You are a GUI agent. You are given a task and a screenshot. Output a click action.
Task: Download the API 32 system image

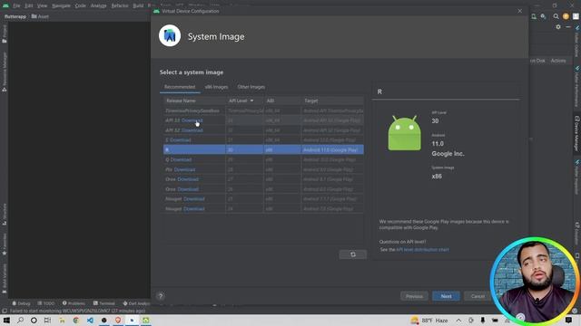(x=192, y=130)
